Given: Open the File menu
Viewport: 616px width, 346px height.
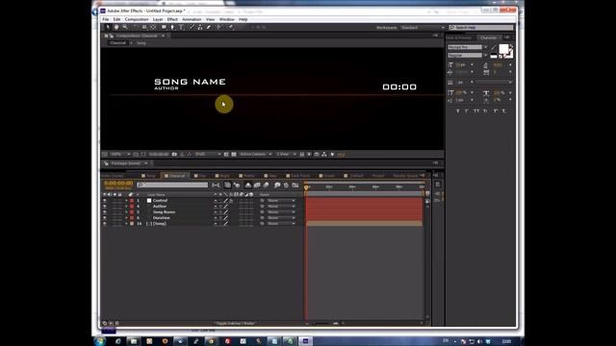Looking at the screenshot, I should (106, 19).
